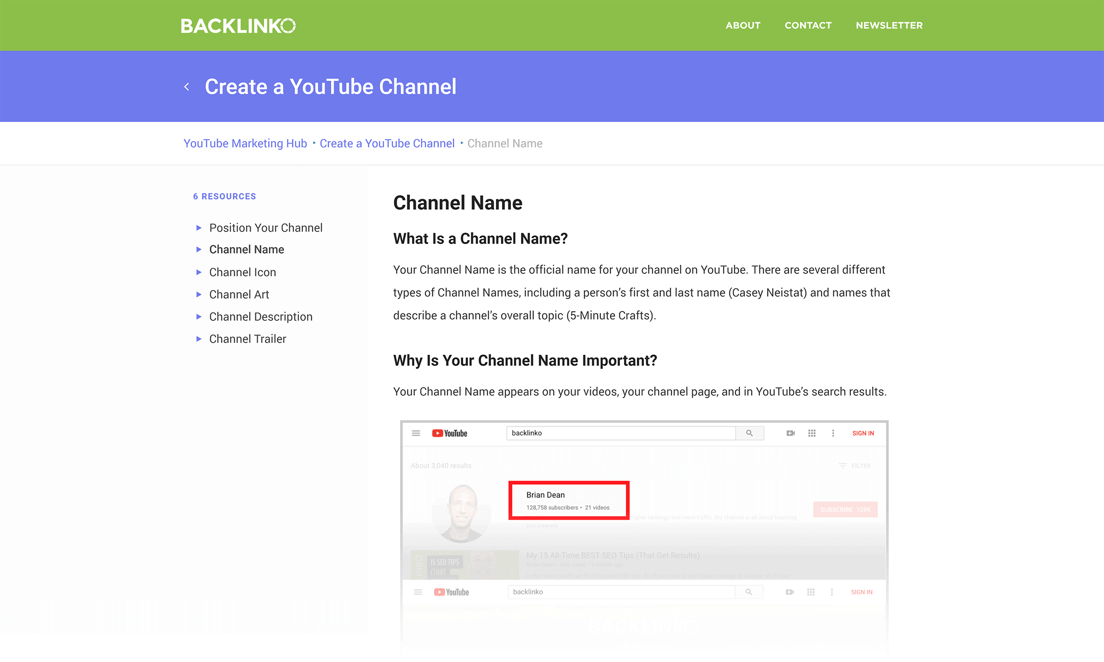Click the arrow beside Channel Description
Viewport: 1104px width, 662px height.
tap(199, 317)
